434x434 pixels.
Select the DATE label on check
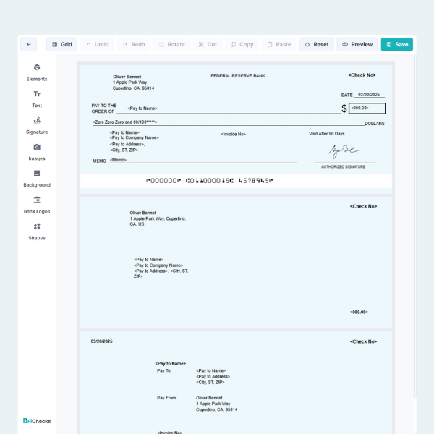coord(346,95)
